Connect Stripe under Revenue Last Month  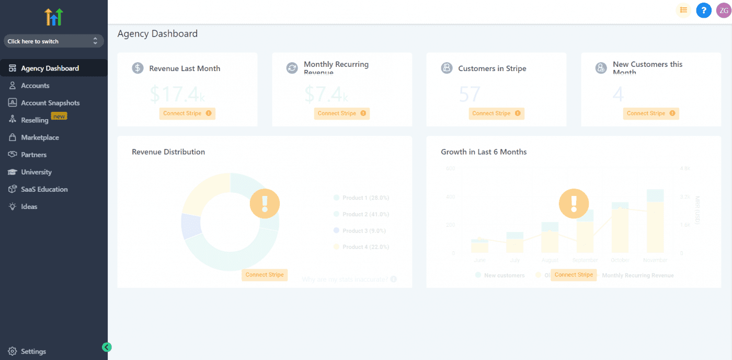[x=187, y=113]
